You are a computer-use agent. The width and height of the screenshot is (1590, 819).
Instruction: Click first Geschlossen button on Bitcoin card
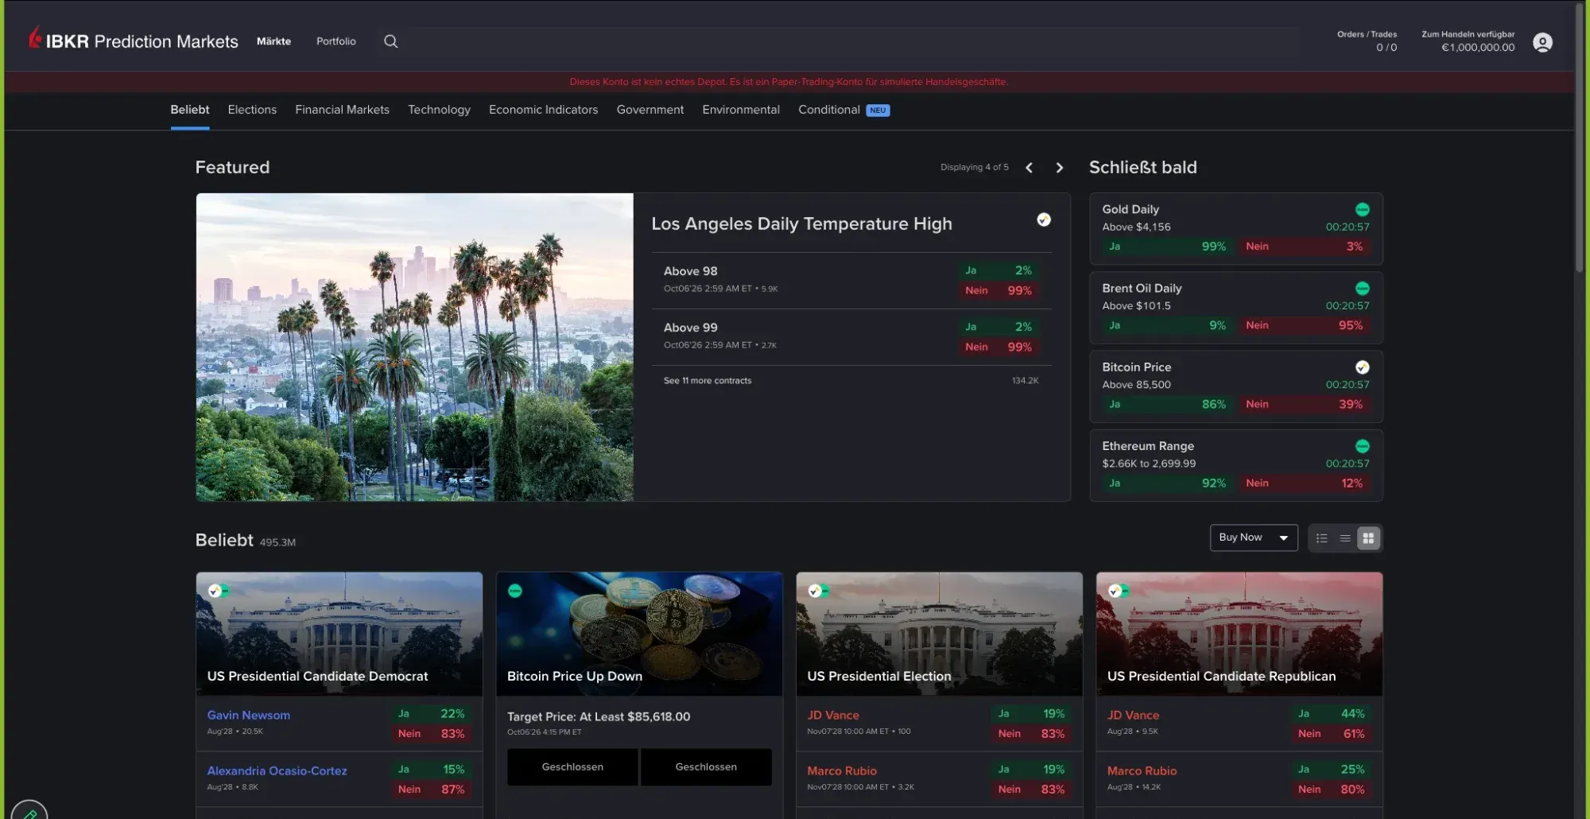[x=572, y=767]
